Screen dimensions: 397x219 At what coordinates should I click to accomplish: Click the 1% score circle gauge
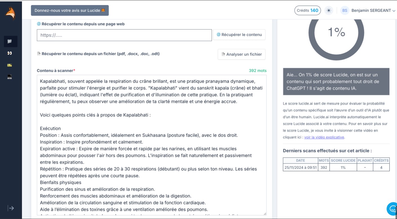[x=336, y=32]
